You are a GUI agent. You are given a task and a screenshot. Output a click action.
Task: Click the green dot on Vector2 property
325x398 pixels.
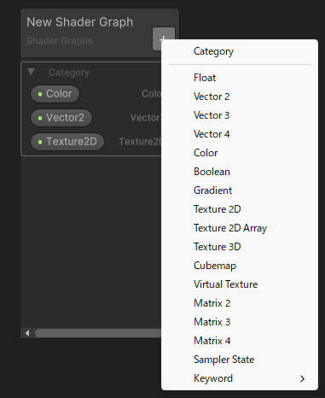pyautogui.click(x=40, y=118)
